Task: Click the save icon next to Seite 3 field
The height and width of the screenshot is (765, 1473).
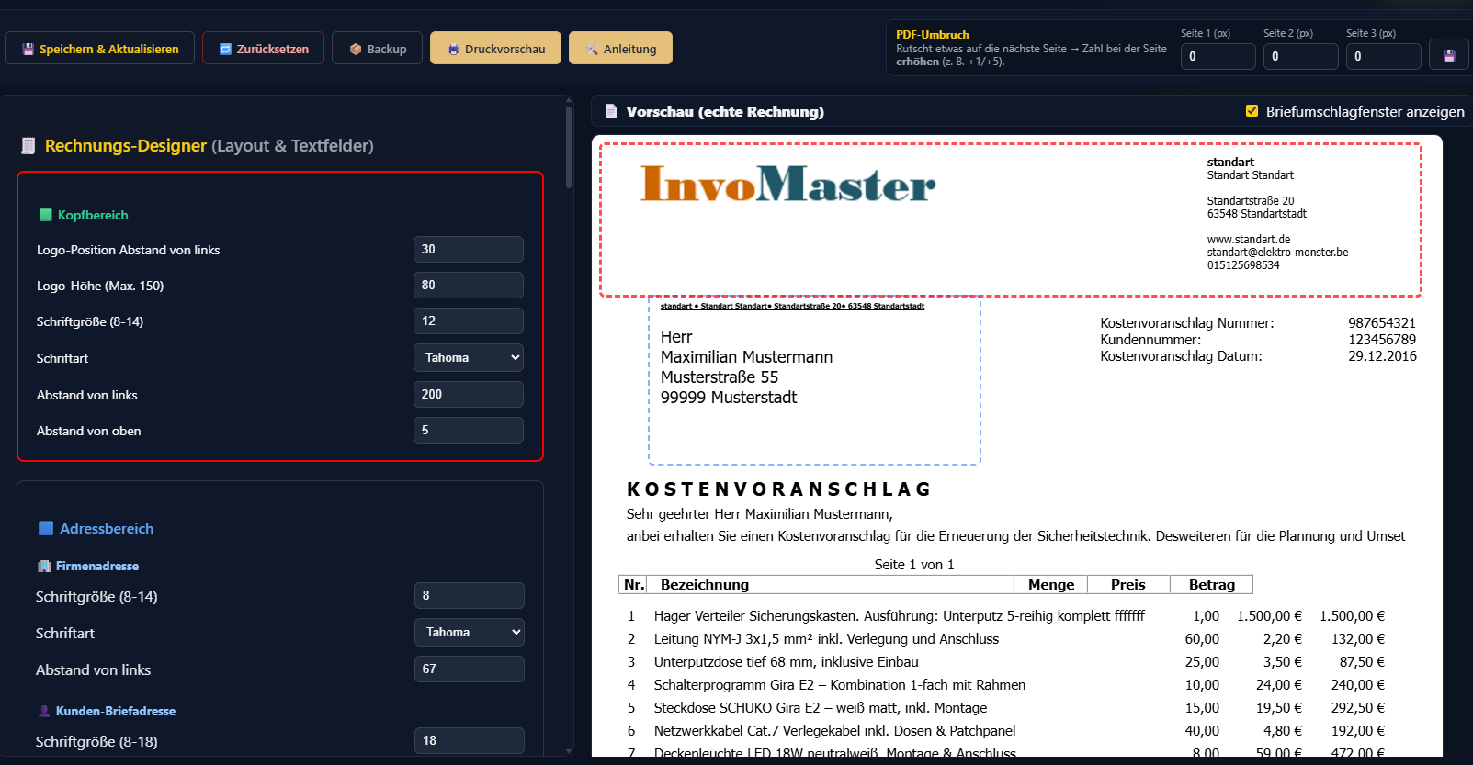Action: (x=1449, y=56)
